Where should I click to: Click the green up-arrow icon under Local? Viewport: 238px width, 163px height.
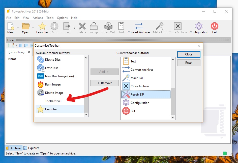[9, 45]
